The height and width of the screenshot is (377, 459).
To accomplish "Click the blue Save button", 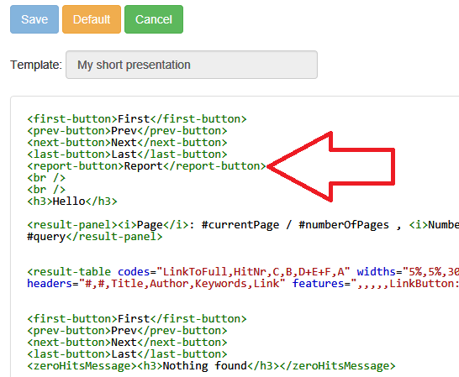I will 34,19.
